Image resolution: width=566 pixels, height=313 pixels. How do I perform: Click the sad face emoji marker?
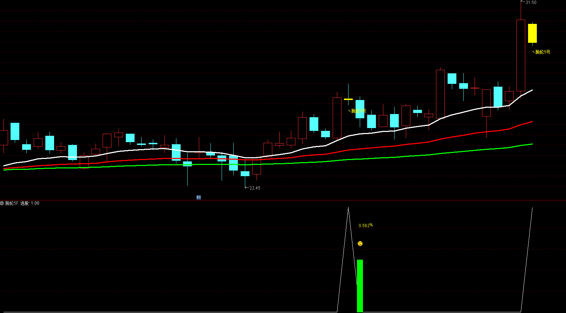click(x=360, y=244)
